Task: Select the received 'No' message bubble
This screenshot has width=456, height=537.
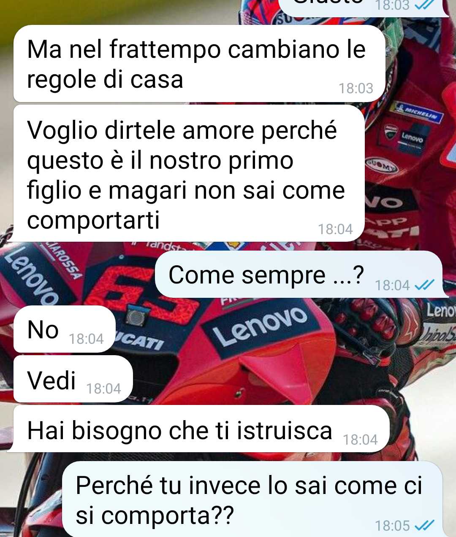Action: pyautogui.click(x=65, y=329)
